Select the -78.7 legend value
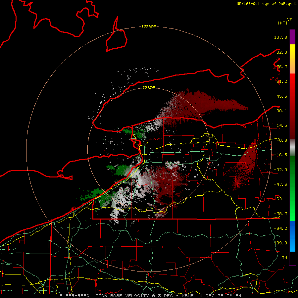 [x=280, y=214]
